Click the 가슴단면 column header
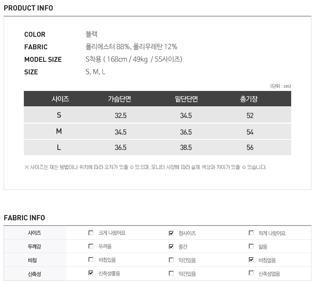The width and height of the screenshot is (315, 308). coord(120,99)
